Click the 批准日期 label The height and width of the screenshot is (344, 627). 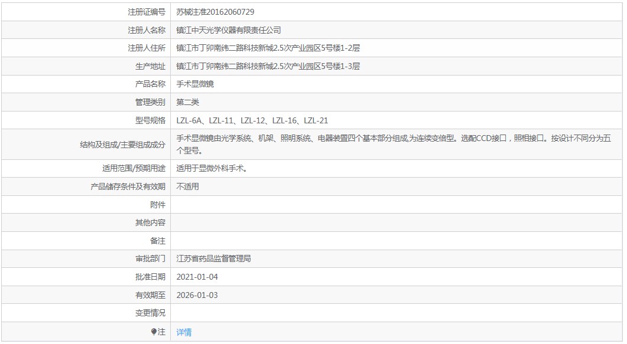coord(150,277)
